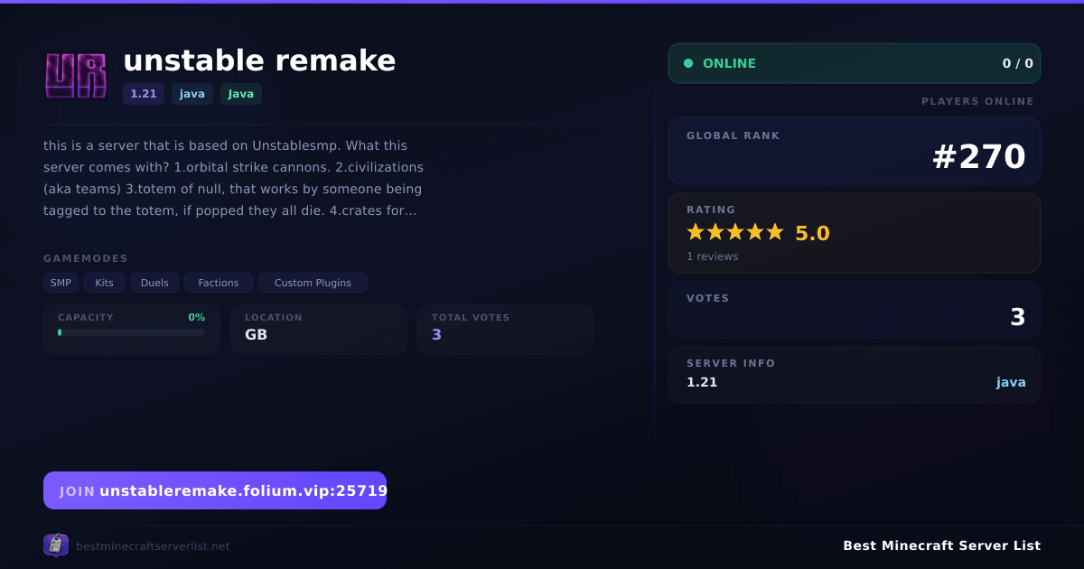Image resolution: width=1084 pixels, height=569 pixels.
Task: Click the server description paragraph
Action: tap(234, 178)
